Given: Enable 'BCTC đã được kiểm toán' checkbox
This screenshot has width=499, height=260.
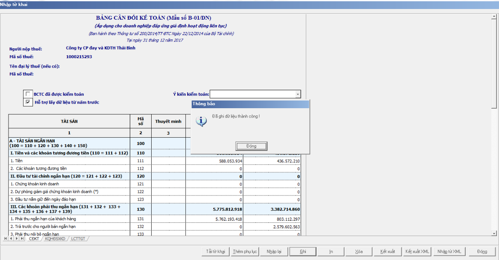Looking at the screenshot, I should pos(28,94).
